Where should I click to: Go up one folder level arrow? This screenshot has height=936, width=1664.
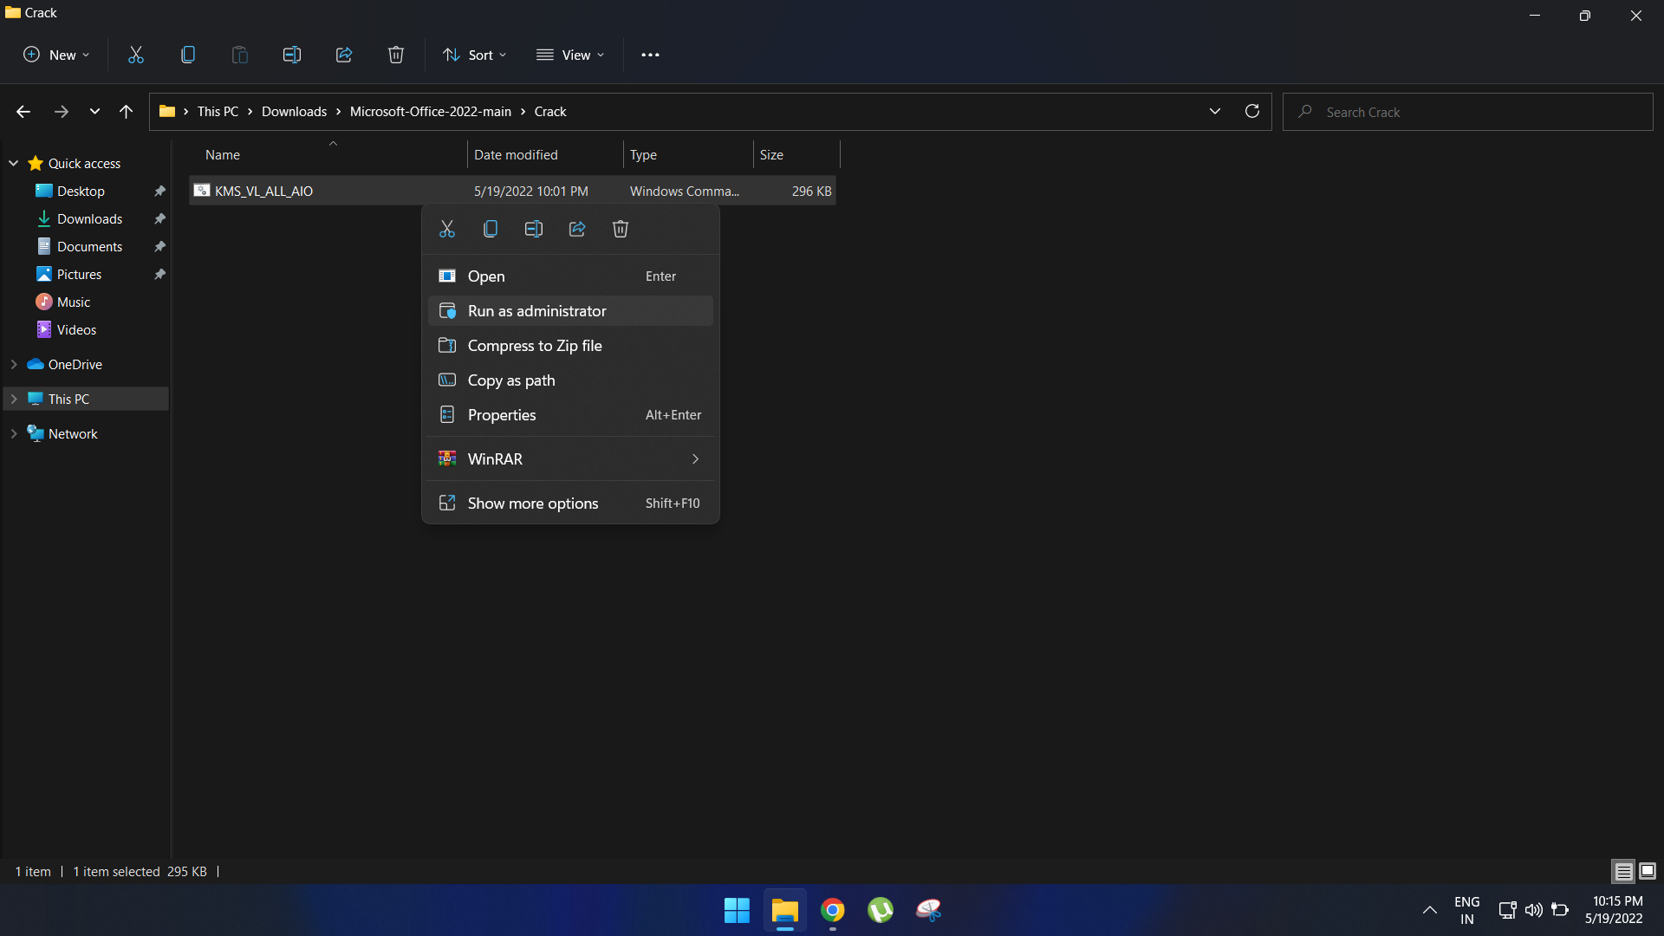point(126,111)
